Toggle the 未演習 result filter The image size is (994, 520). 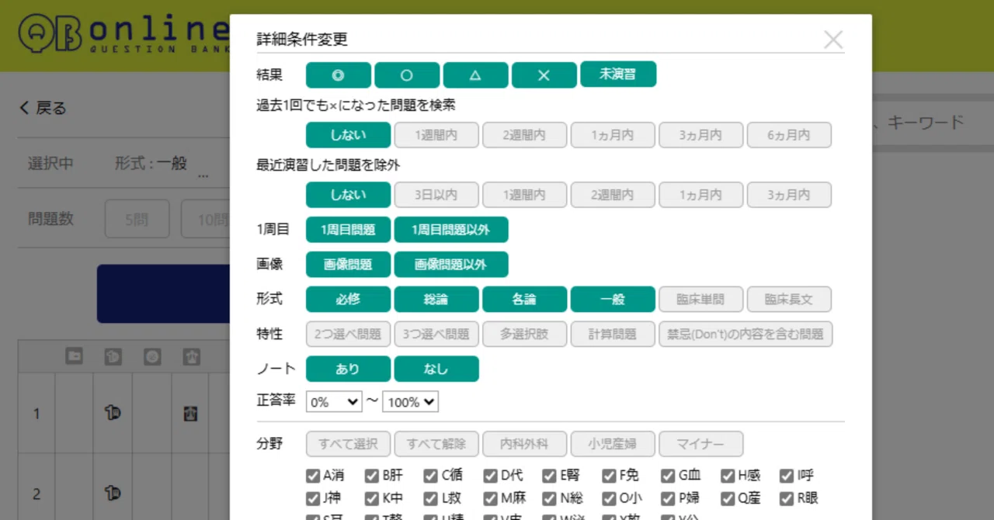(618, 75)
